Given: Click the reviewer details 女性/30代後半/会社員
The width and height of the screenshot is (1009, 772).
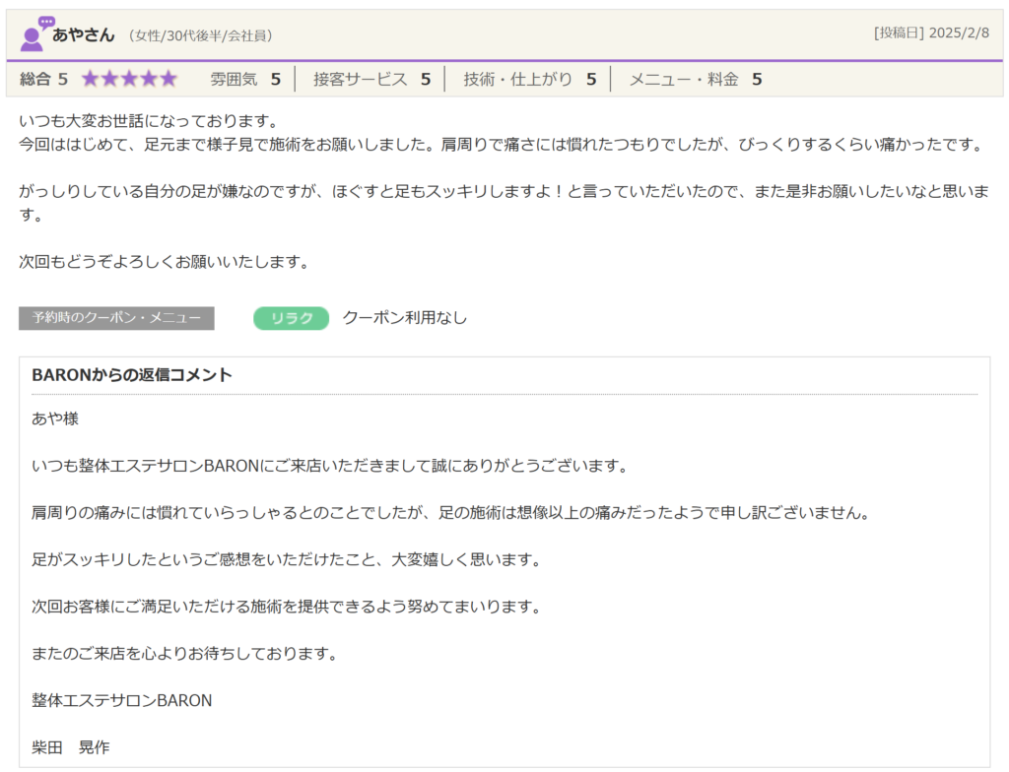Looking at the screenshot, I should pos(200,36).
